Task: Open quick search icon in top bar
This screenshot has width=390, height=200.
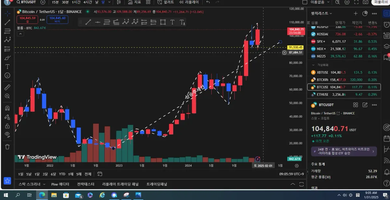Action: pyautogui.click(x=337, y=2)
